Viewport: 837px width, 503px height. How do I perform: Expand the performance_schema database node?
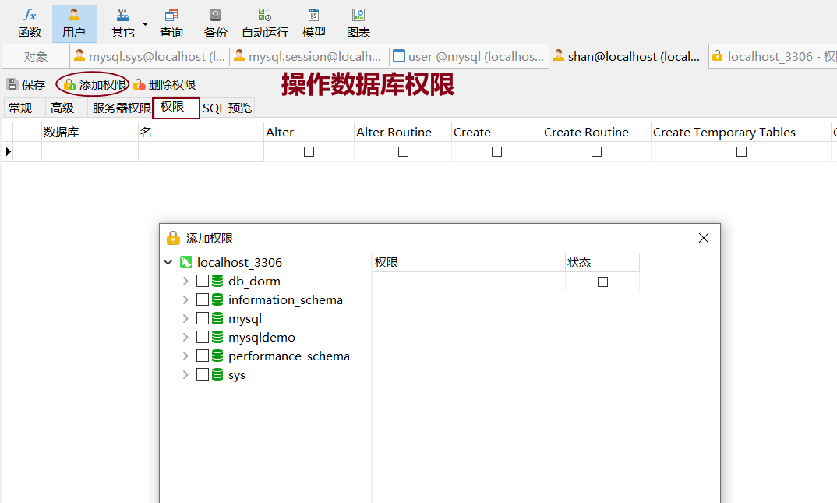185,356
